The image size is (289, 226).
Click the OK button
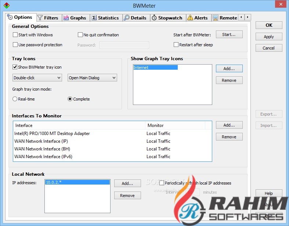click(x=269, y=25)
